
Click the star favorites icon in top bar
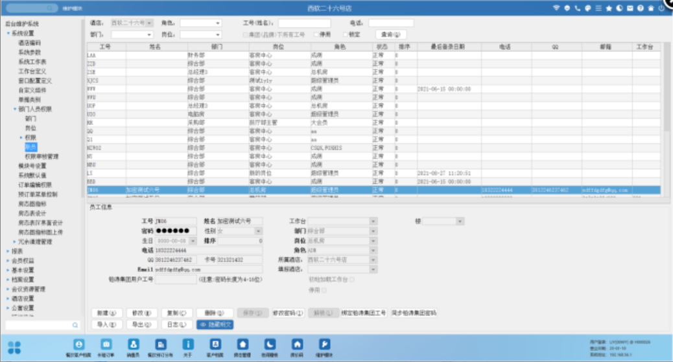(609, 8)
